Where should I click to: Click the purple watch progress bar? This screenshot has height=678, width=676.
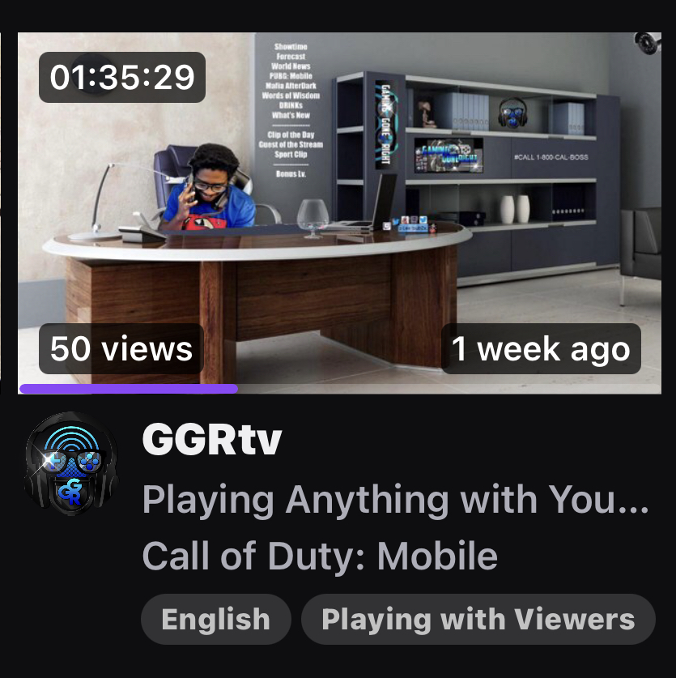click(x=129, y=389)
